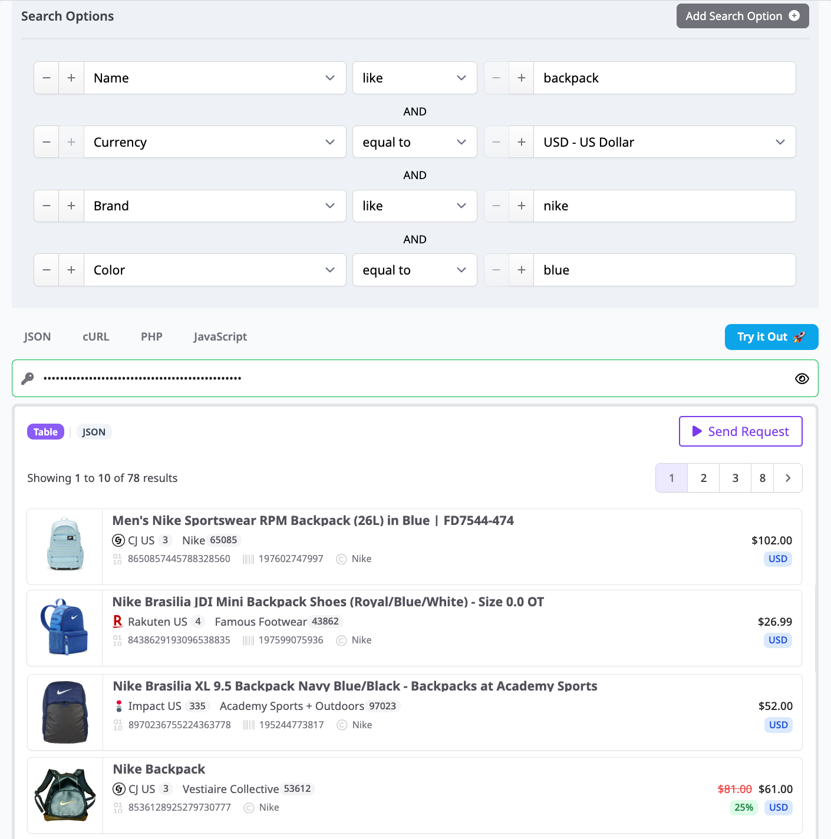Click Send Request button

point(741,431)
